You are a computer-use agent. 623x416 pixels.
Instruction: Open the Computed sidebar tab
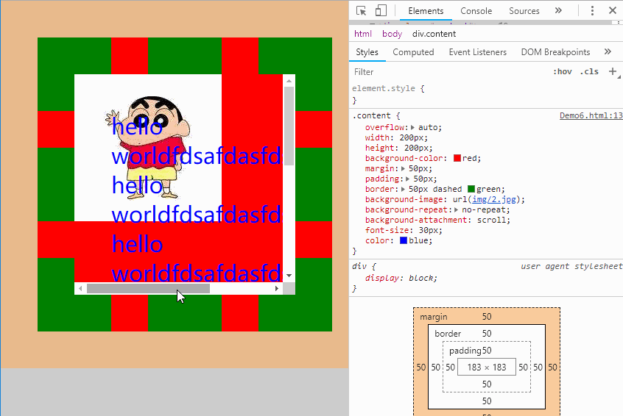413,52
